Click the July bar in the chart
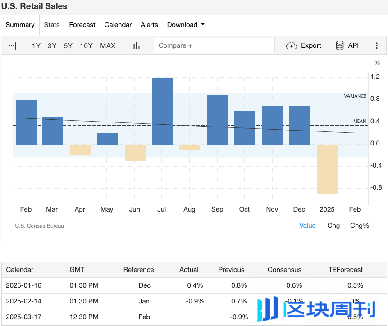Image resolution: width=388 pixels, height=326 pixels. tap(162, 111)
